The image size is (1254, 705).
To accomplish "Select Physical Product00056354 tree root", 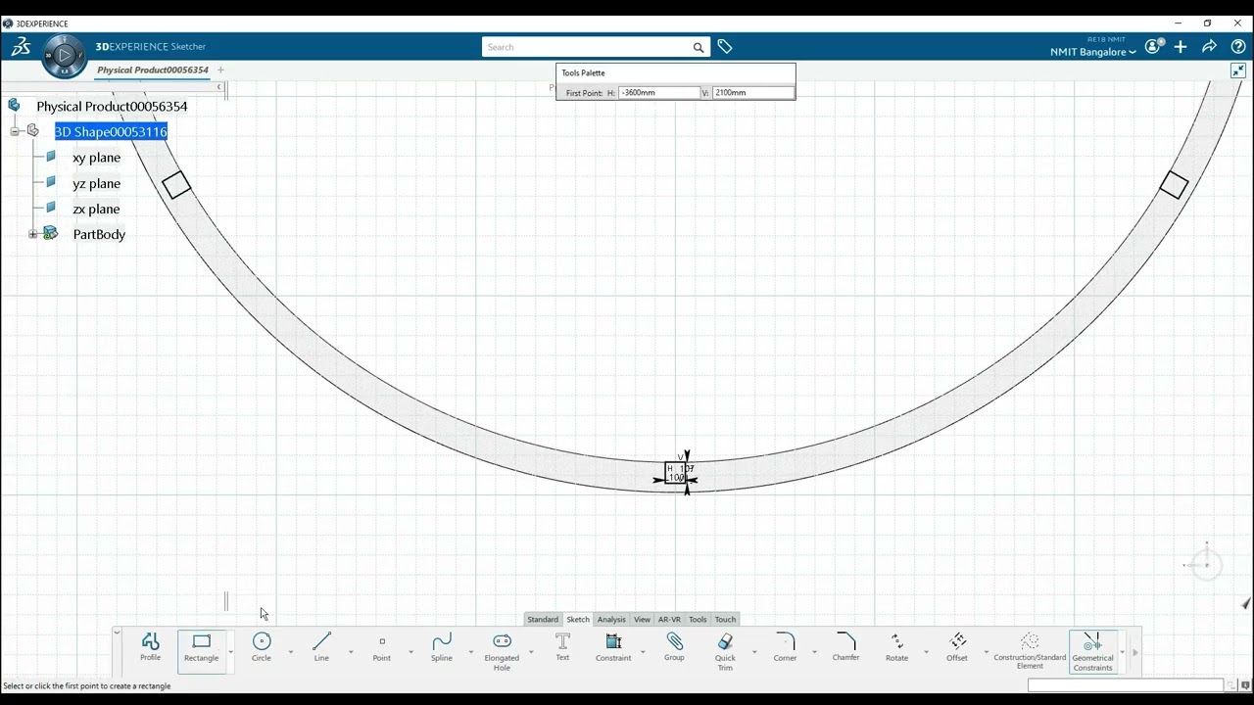I will point(112,106).
